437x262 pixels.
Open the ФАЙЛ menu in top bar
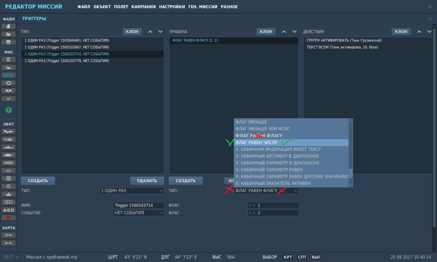(x=83, y=7)
